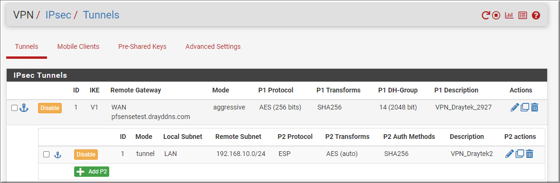This screenshot has height=183, width=560.
Task: Click the restart IPsec service icon
Action: click(485, 15)
